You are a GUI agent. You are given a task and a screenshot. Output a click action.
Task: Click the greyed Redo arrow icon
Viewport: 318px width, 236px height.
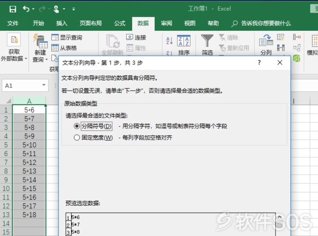click(42, 8)
